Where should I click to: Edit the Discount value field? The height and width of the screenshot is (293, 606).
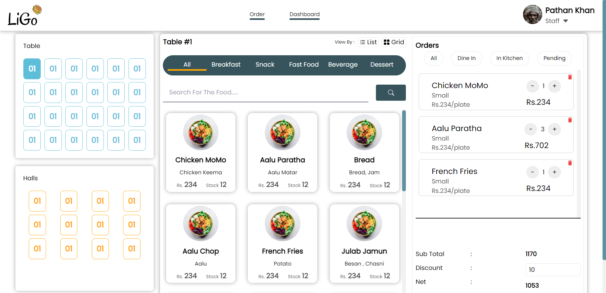[x=553, y=270]
